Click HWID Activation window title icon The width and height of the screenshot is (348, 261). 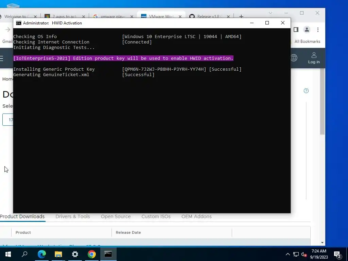(x=19, y=23)
